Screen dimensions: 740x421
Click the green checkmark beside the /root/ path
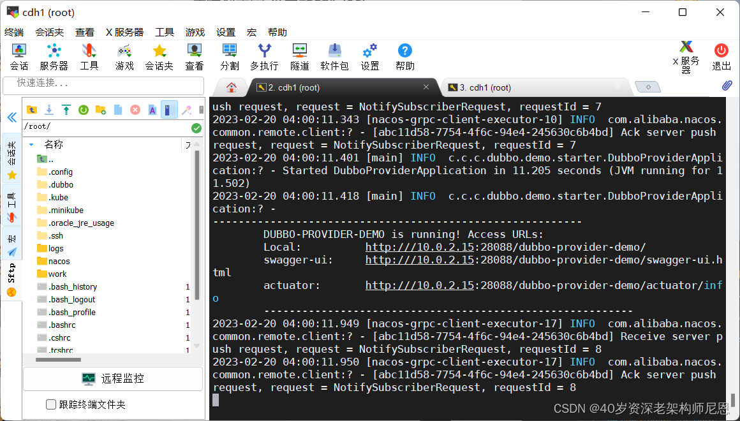(x=196, y=128)
